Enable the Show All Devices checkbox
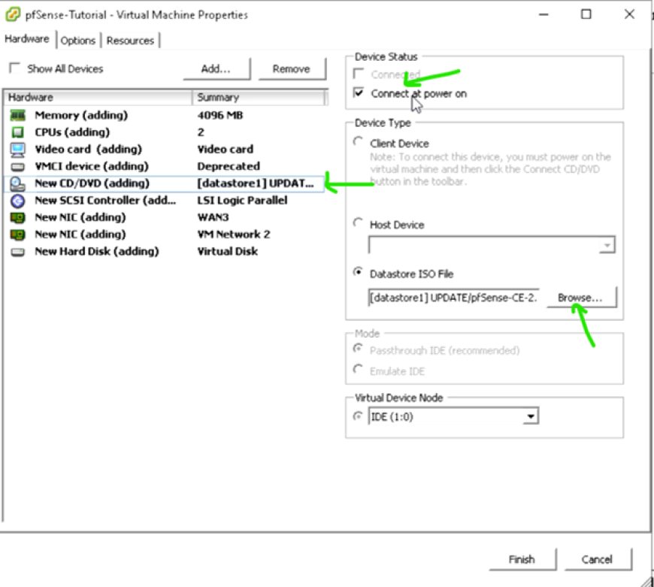 click(14, 68)
